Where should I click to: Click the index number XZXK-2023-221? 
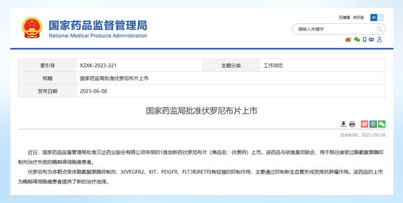click(x=98, y=66)
